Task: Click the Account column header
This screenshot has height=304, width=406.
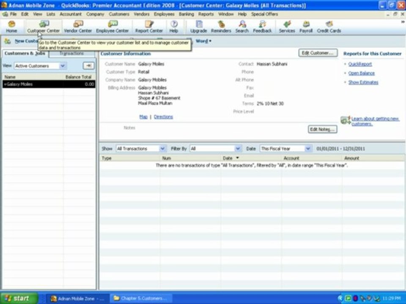Action: [x=312, y=158]
